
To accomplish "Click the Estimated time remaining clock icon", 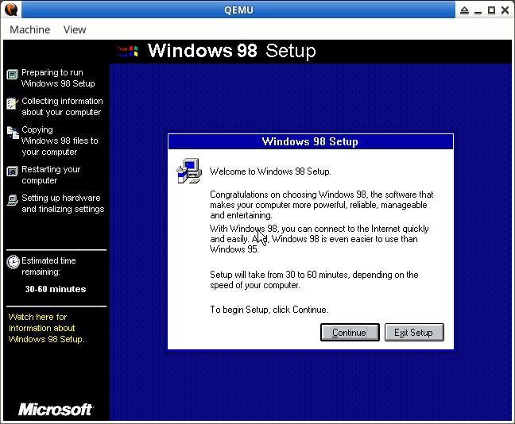I will pyautogui.click(x=12, y=262).
